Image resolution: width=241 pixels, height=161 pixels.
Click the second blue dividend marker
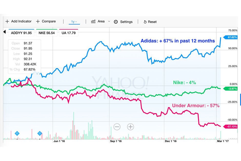click(x=40, y=133)
